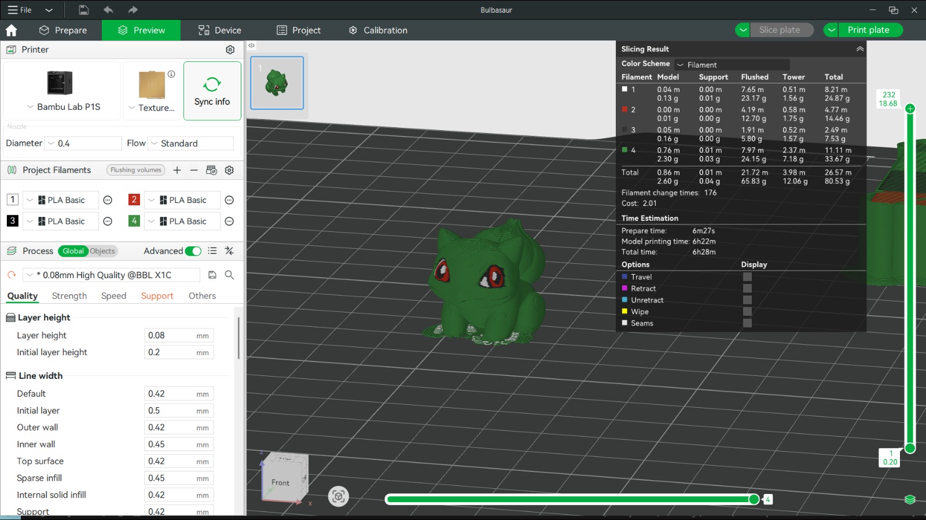Expand the nozzle Diameter 0.4 dropdown

(x=84, y=143)
